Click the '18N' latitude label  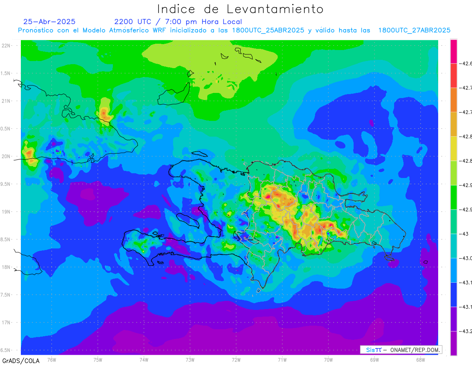click(x=6, y=267)
